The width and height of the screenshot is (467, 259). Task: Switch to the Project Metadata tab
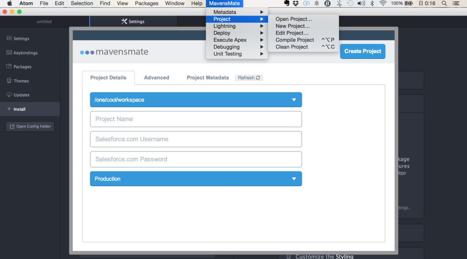click(208, 78)
